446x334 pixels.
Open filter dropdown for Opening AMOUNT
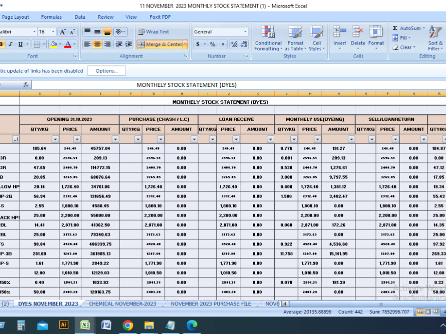click(115, 139)
